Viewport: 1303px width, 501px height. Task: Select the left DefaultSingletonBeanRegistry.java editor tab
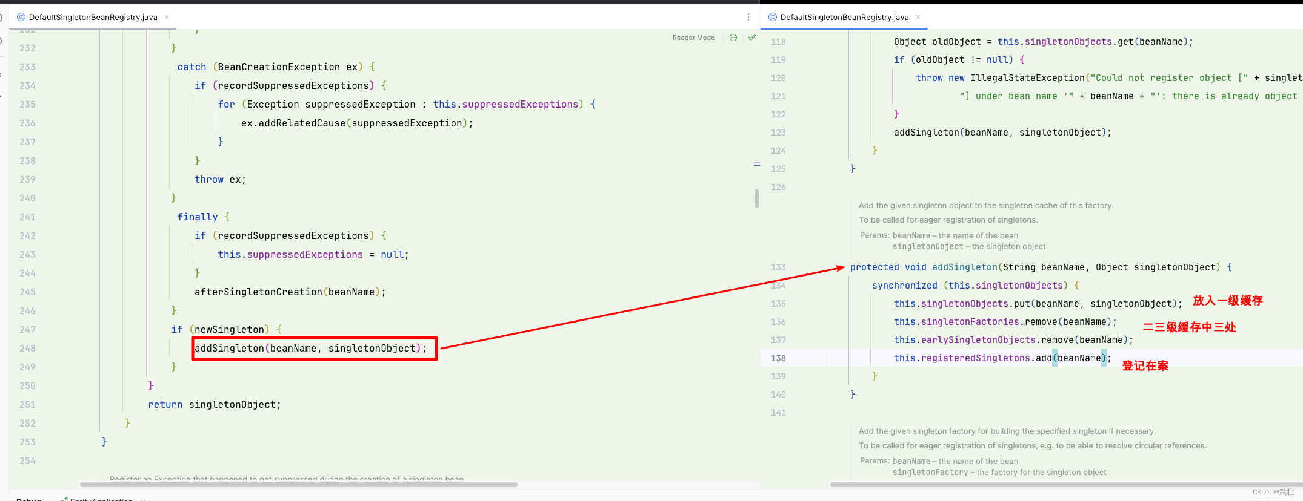click(93, 17)
